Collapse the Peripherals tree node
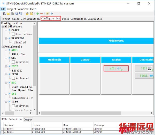The height and width of the screenshot is (135, 155). 3,47
